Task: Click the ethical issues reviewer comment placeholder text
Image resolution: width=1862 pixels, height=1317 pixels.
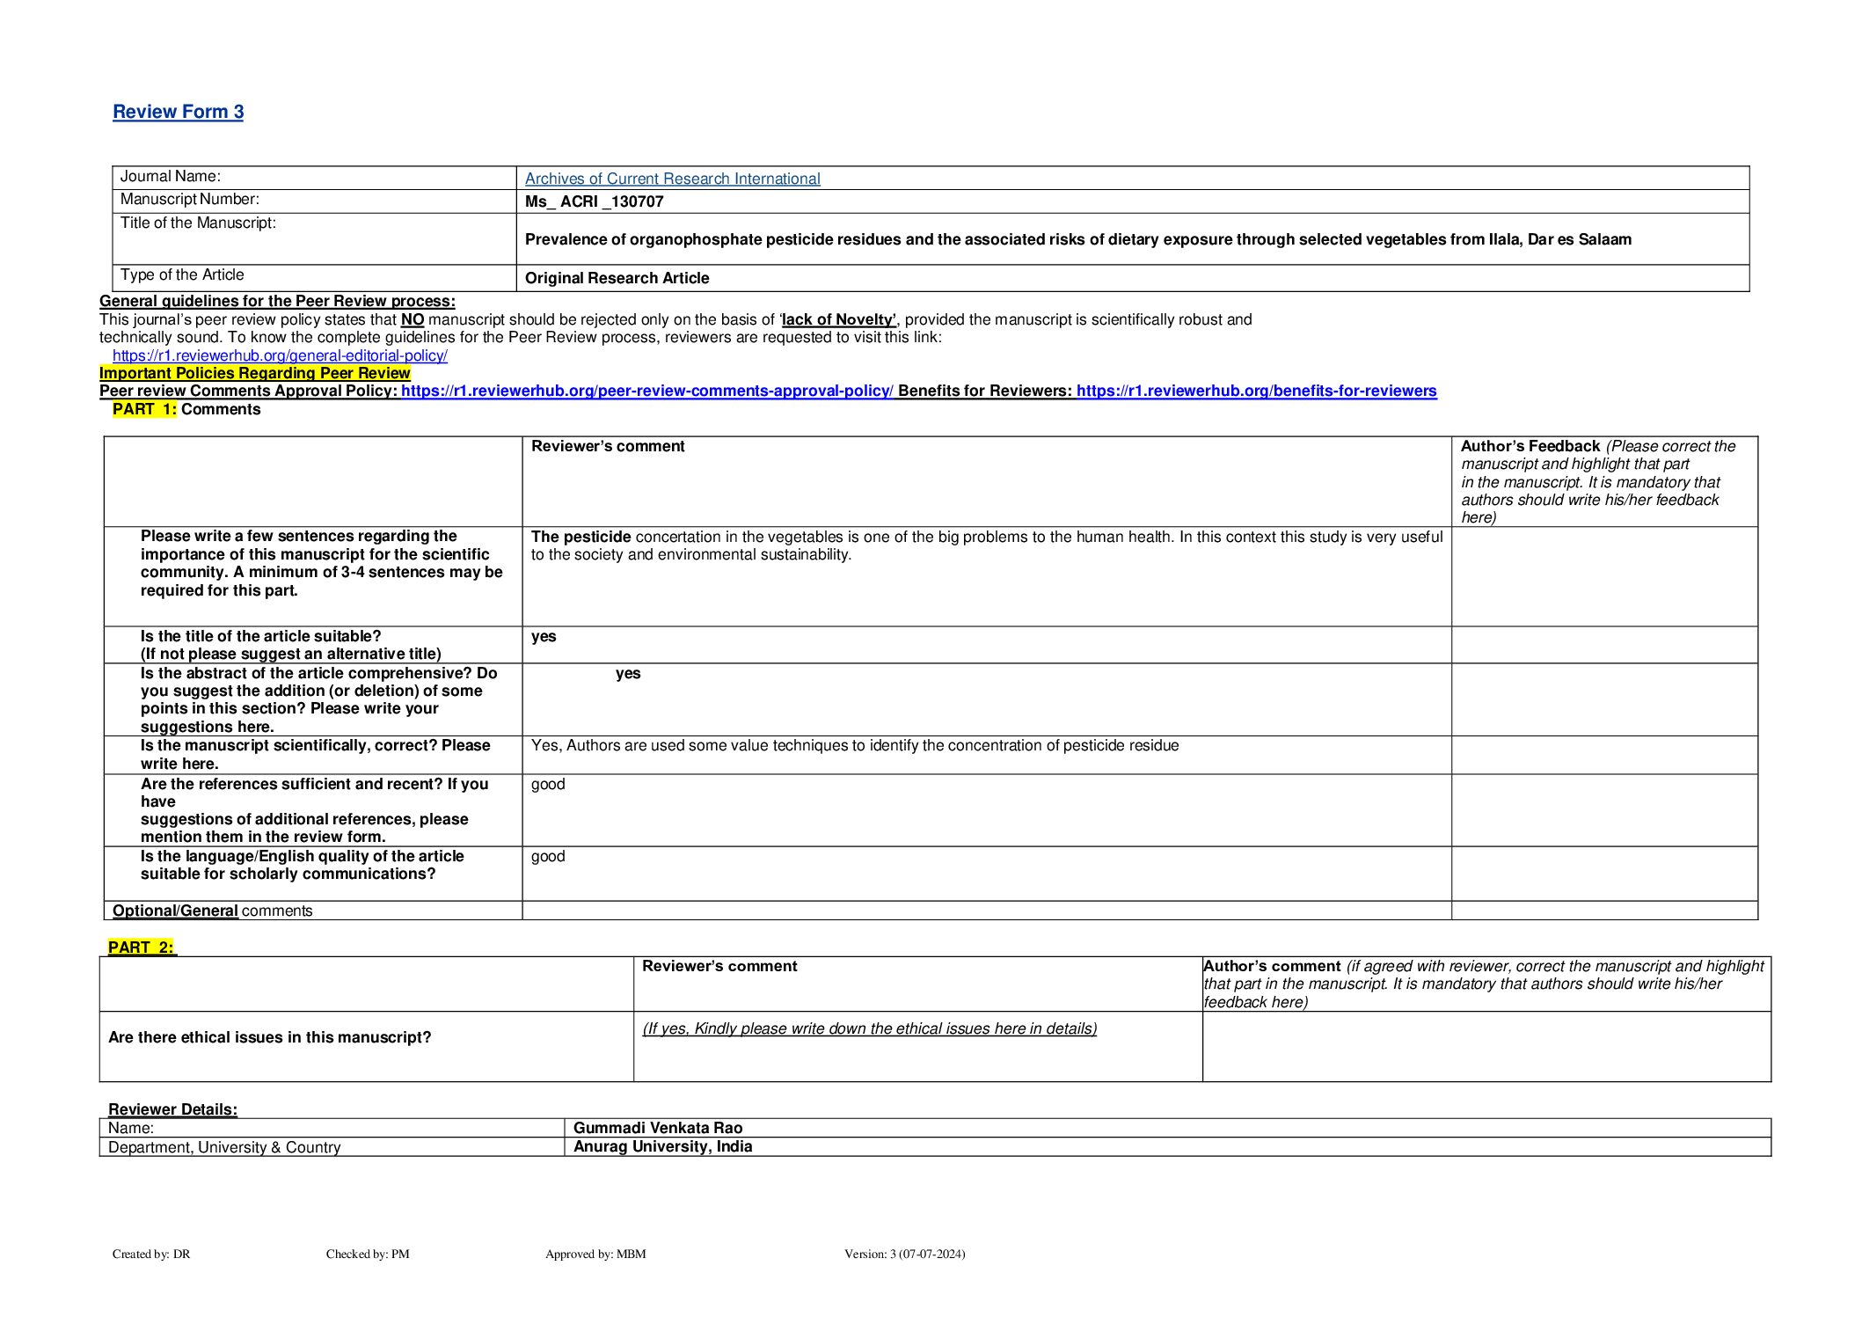Action: [869, 1028]
